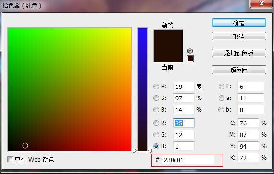Select the Lab b radio button
This screenshot has width=274, height=174.
(221, 110)
